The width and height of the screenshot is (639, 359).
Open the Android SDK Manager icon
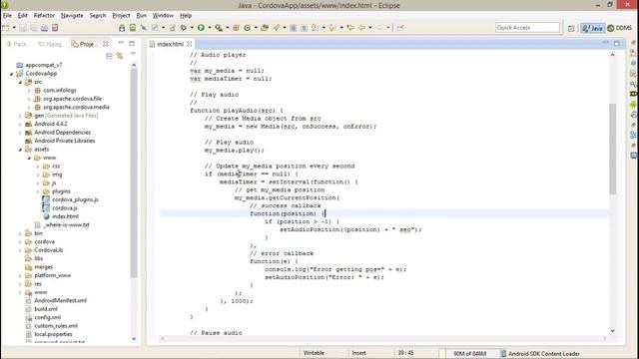pyautogui.click(x=122, y=28)
